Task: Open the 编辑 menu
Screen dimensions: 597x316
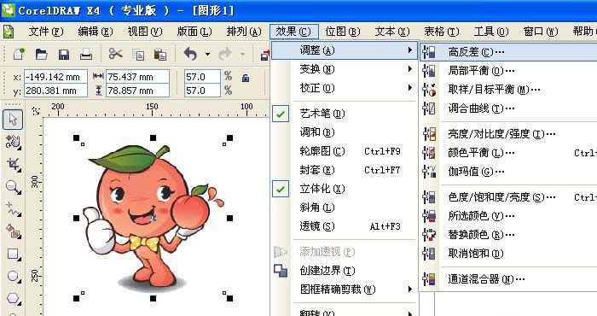Action: (96, 32)
